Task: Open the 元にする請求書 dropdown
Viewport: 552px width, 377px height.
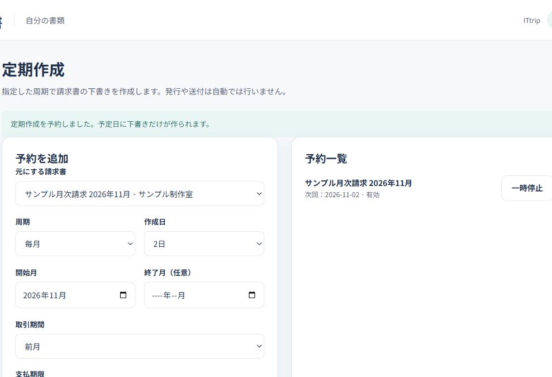Action: pos(140,194)
